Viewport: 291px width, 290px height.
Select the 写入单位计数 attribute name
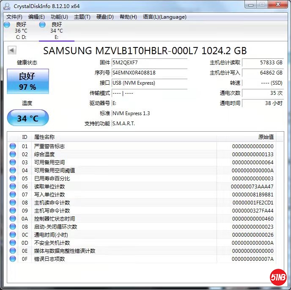[x=49, y=194]
